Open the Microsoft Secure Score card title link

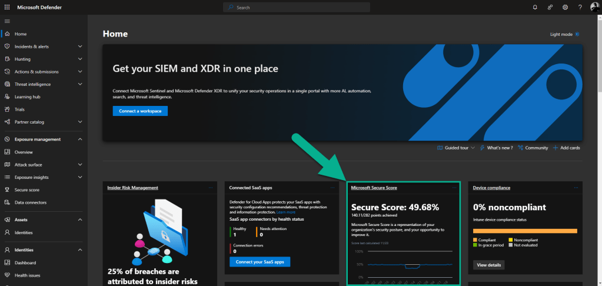click(374, 188)
